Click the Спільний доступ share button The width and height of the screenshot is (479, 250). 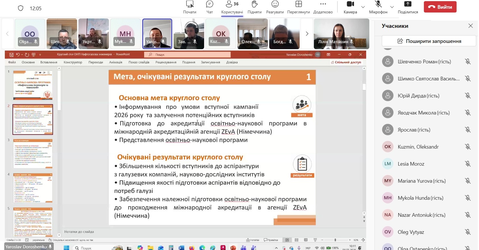pos(346,62)
